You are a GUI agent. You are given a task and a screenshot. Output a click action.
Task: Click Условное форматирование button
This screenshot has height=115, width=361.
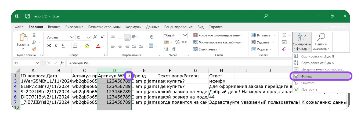[218, 35]
